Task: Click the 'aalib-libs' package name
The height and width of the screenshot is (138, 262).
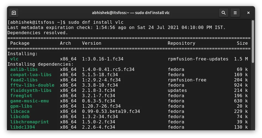Action: [24, 70]
